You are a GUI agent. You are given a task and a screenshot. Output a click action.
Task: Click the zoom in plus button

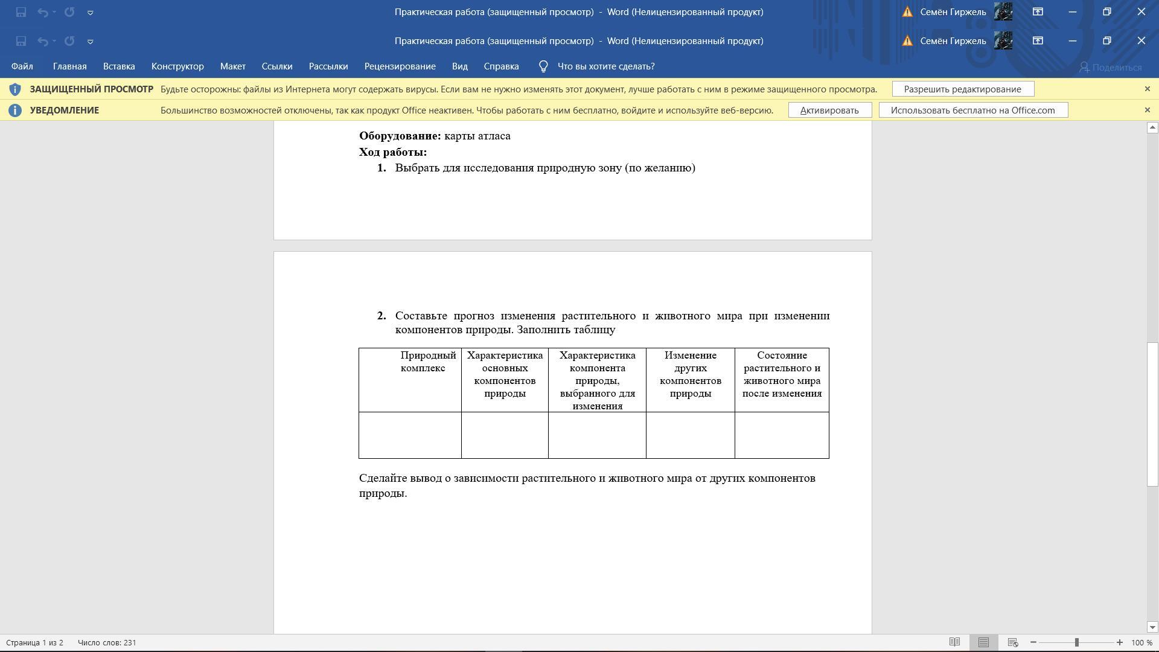tap(1119, 642)
